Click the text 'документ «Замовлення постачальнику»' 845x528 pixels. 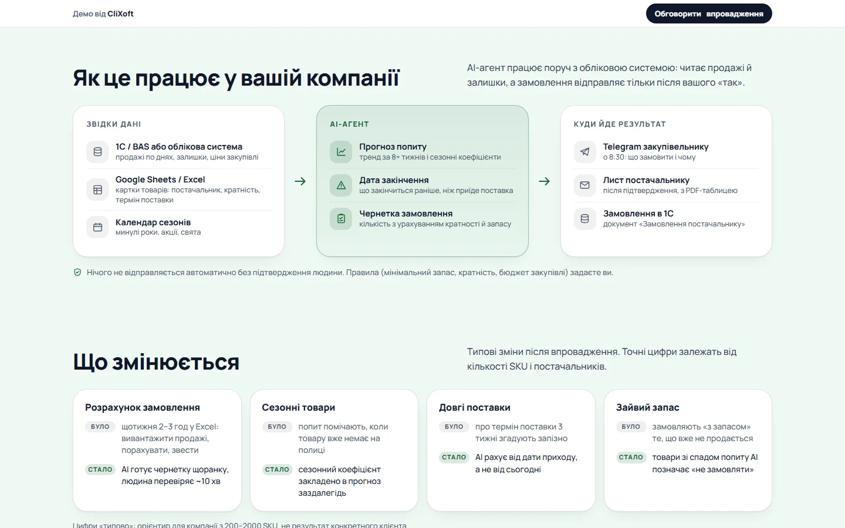[674, 224]
